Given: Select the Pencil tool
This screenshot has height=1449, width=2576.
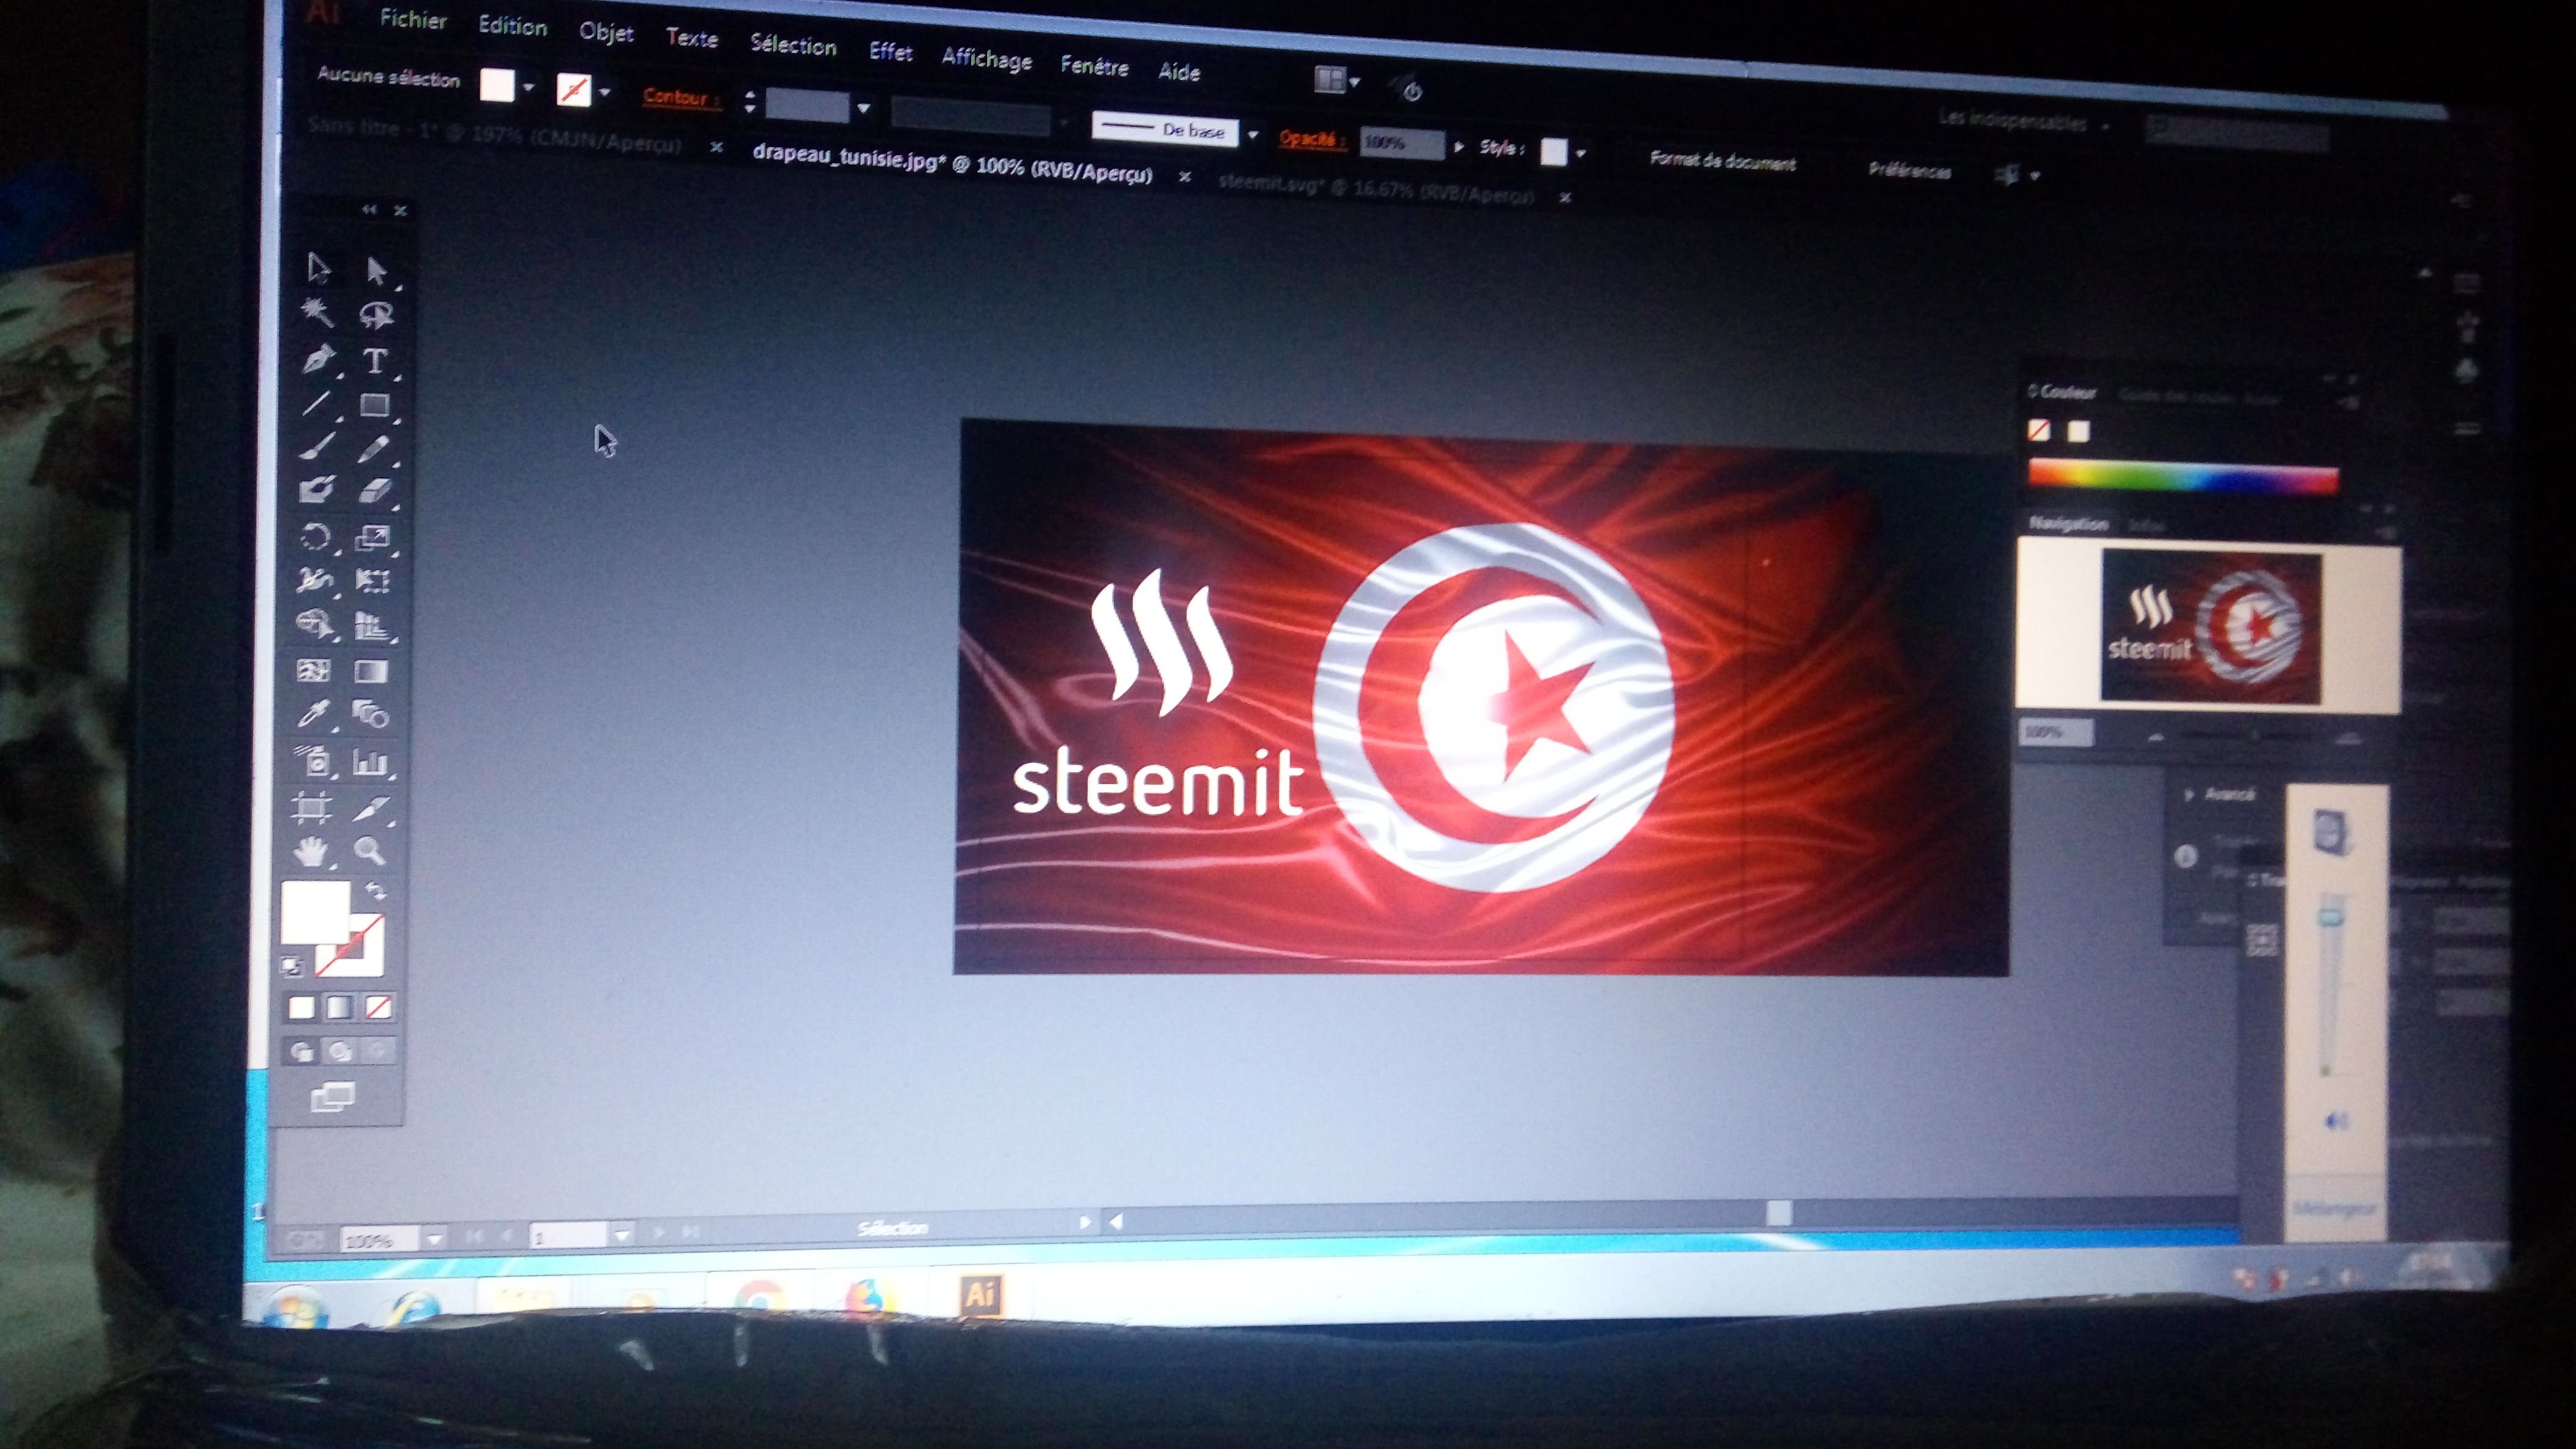Looking at the screenshot, I should point(374,449).
